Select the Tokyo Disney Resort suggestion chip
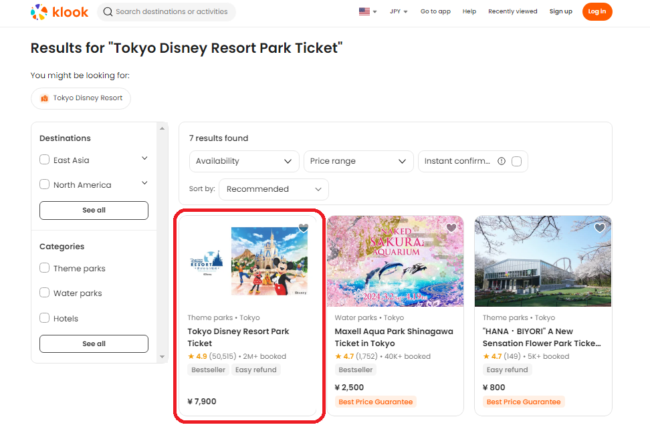 pos(81,98)
